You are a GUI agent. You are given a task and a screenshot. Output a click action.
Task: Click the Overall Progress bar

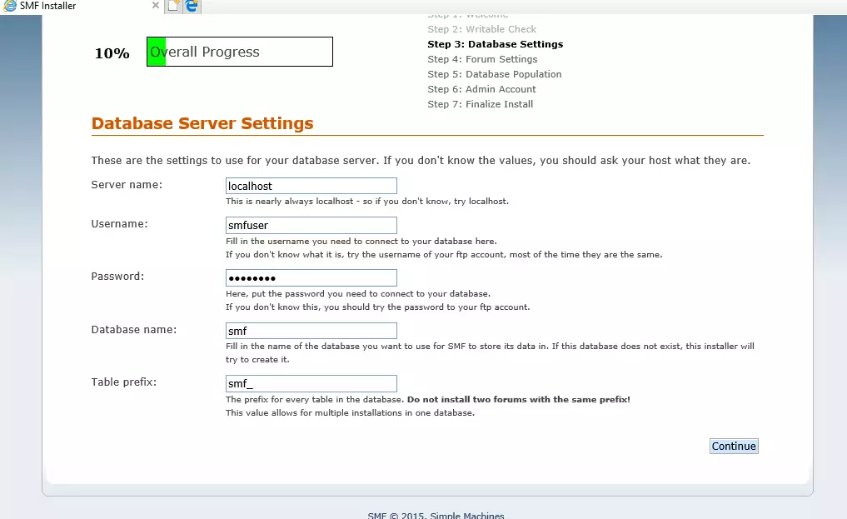pos(240,52)
